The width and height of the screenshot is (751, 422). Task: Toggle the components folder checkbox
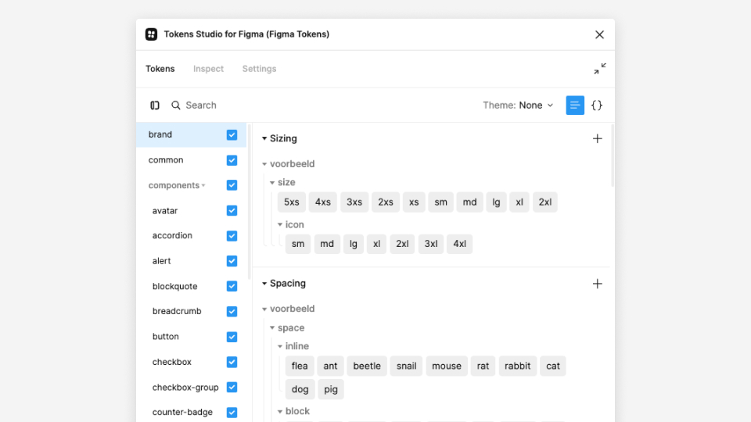[232, 185]
